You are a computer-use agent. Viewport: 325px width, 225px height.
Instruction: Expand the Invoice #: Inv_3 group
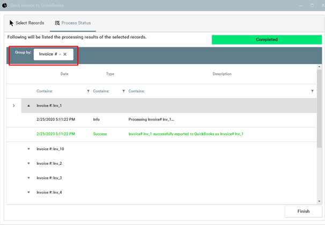pyautogui.click(x=28, y=178)
